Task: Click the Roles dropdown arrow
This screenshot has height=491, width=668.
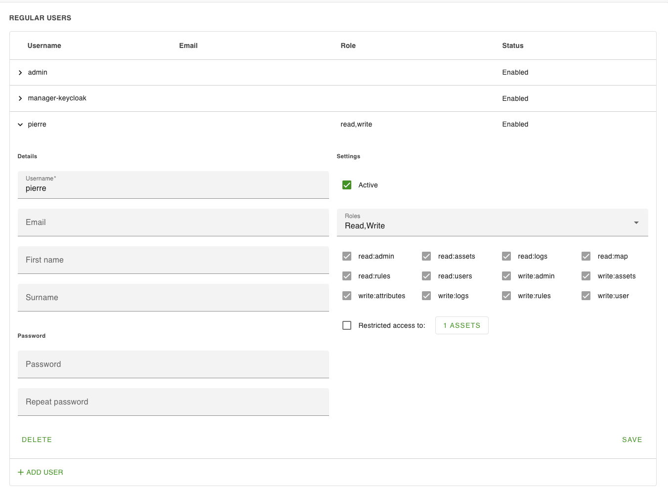Action: click(636, 223)
